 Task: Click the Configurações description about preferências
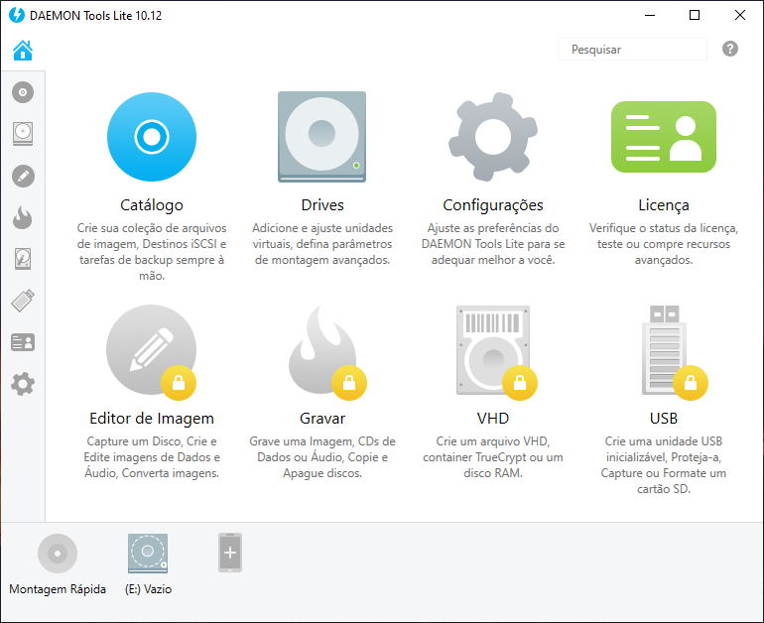[x=492, y=244]
